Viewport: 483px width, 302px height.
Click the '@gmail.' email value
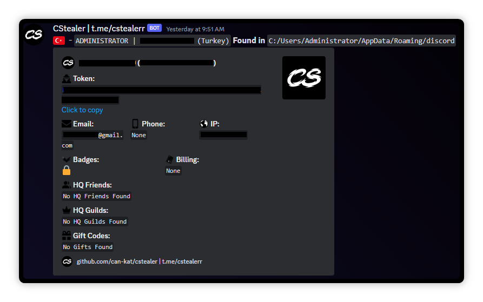point(92,135)
